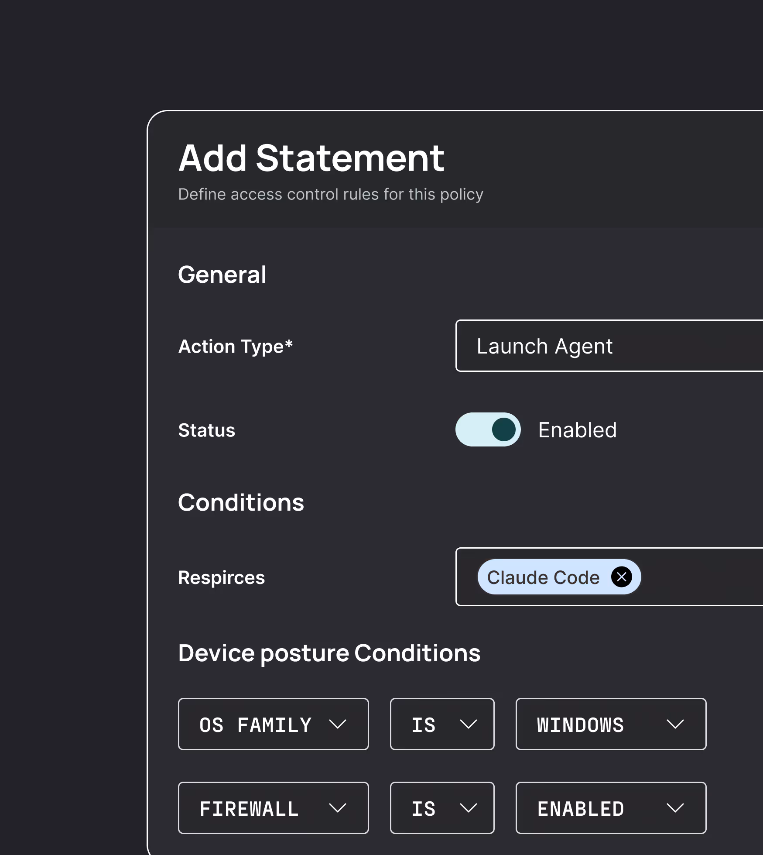The image size is (763, 855).
Task: Click the Device posture Conditions heading
Action: [x=329, y=653]
